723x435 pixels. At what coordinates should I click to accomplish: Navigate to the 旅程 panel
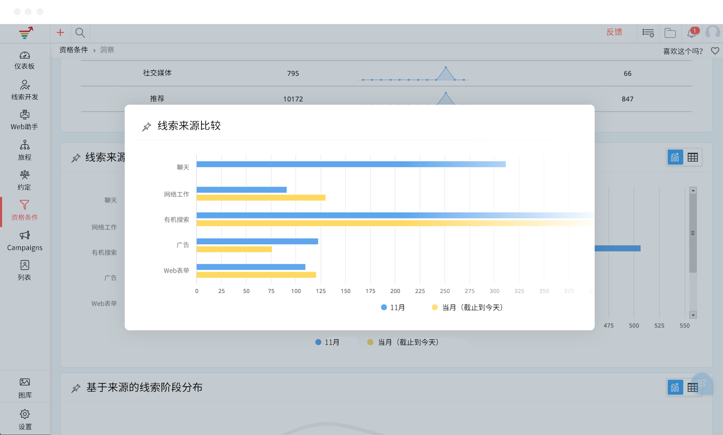25,150
